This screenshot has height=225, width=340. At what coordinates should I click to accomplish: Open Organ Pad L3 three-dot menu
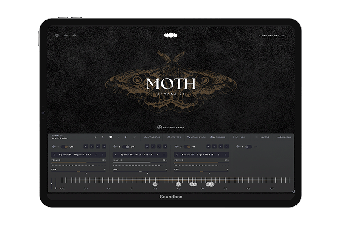click(225, 155)
